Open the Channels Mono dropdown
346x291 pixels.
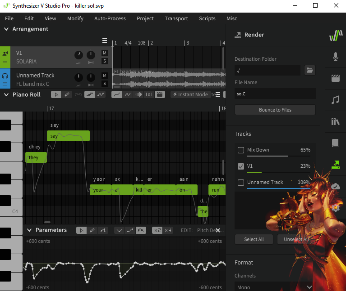coord(274,287)
